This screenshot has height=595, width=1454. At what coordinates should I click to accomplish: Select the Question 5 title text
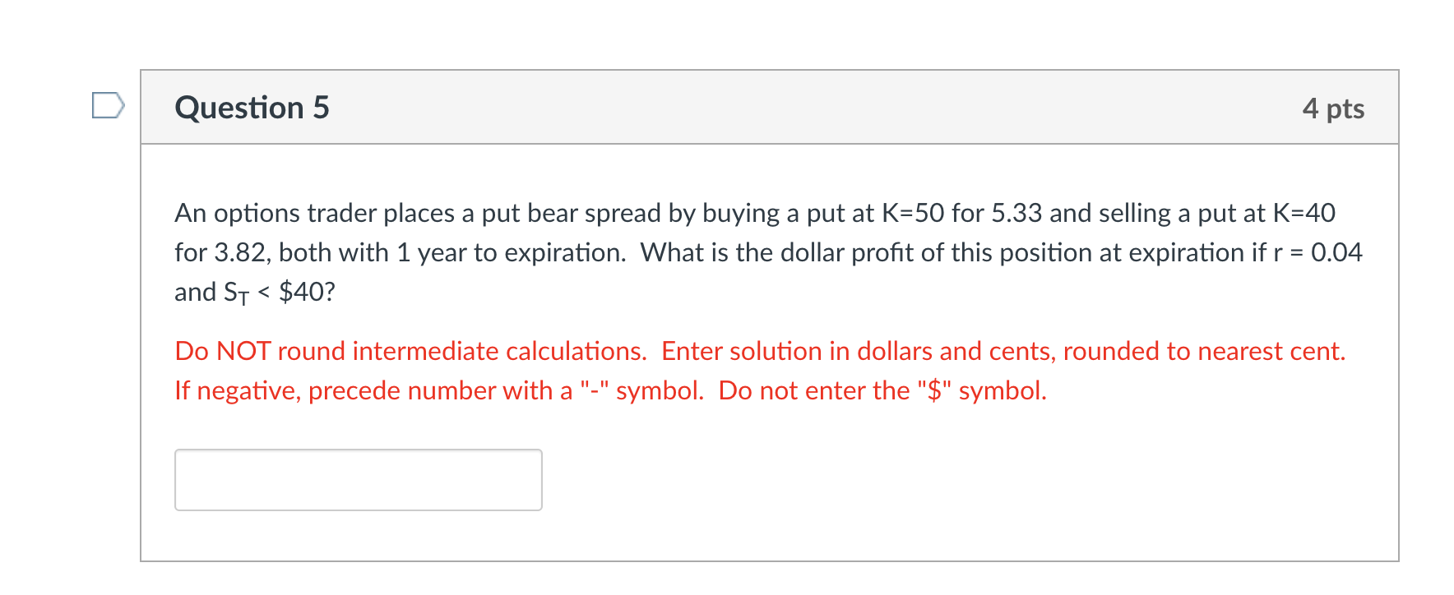(252, 107)
